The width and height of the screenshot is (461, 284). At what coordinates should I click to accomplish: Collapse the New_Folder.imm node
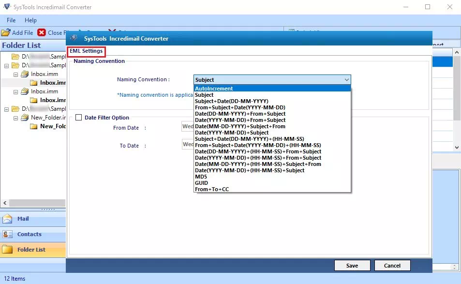tap(15, 118)
